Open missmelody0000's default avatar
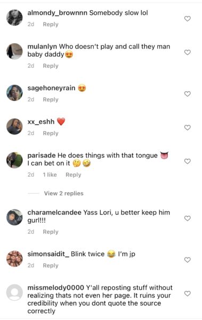The height and width of the screenshot is (320, 202). tap(14, 292)
